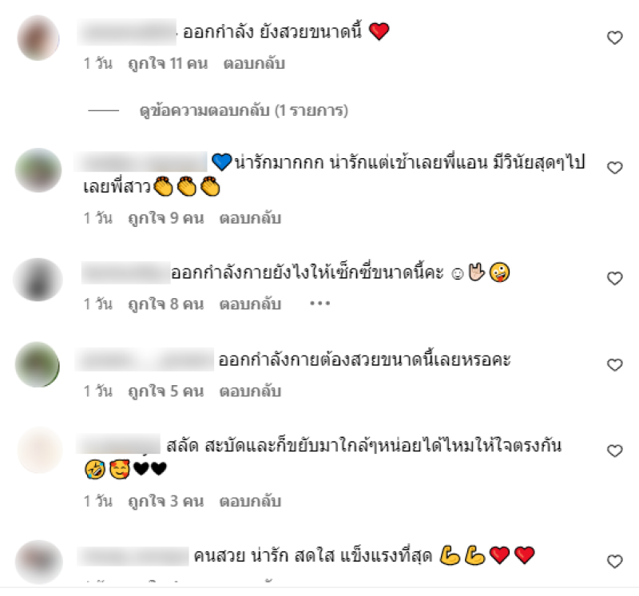639x596 pixels.
Task: Open blurred username of the 'สลัด สะบัด' comment
Action: coord(118,444)
